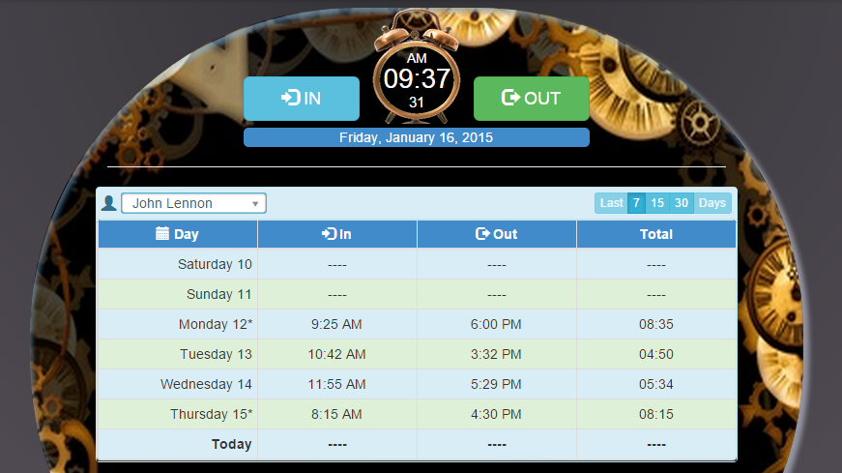
Task: Select the Monday 12* row label
Action: (215, 324)
